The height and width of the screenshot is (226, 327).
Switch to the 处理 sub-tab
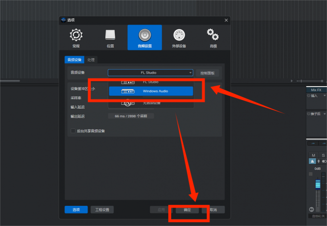(91, 60)
